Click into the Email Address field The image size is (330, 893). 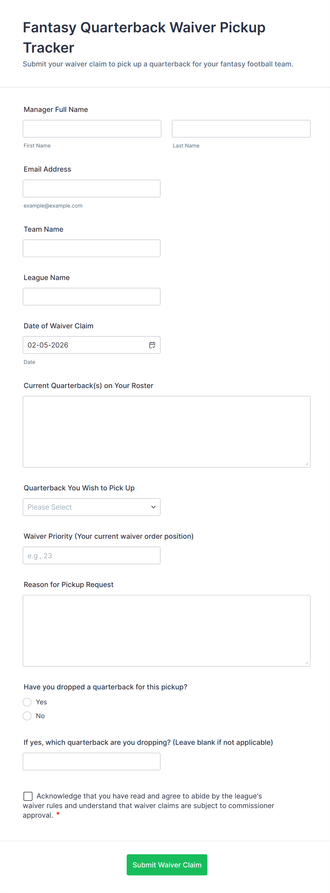(x=92, y=188)
